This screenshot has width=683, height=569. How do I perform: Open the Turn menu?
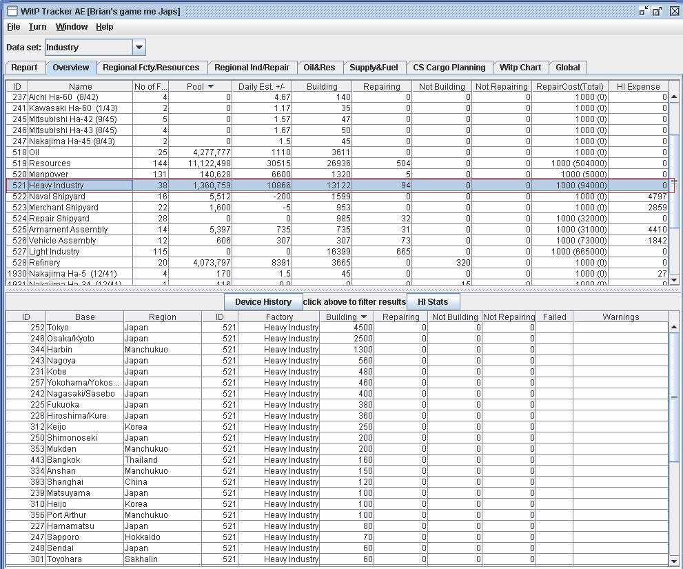pos(37,27)
